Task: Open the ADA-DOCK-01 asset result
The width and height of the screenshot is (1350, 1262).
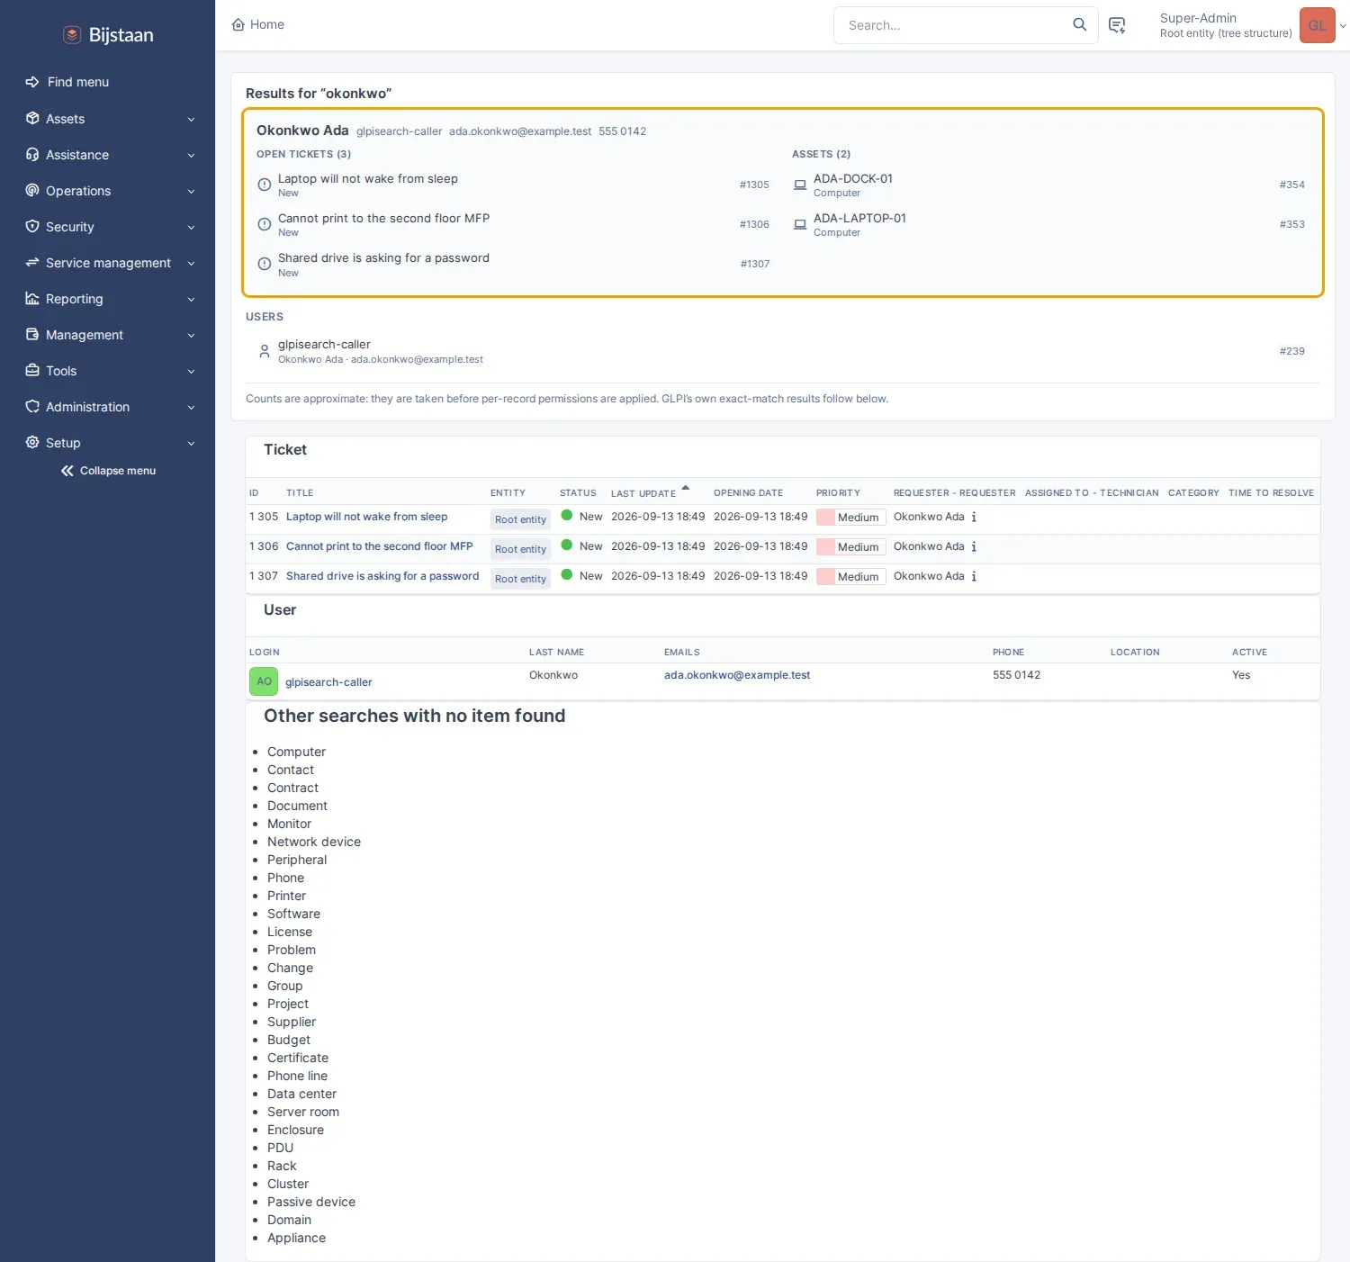Action: 1048,185
